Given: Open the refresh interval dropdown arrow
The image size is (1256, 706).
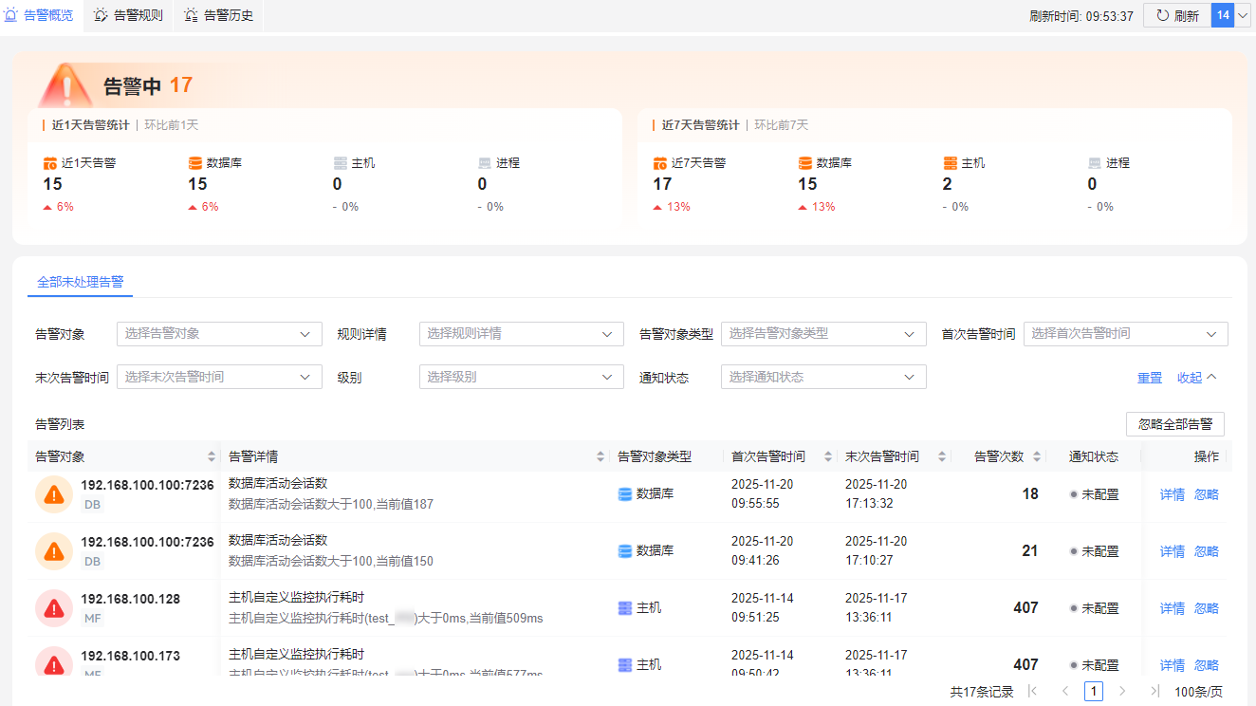Looking at the screenshot, I should 1243,15.
